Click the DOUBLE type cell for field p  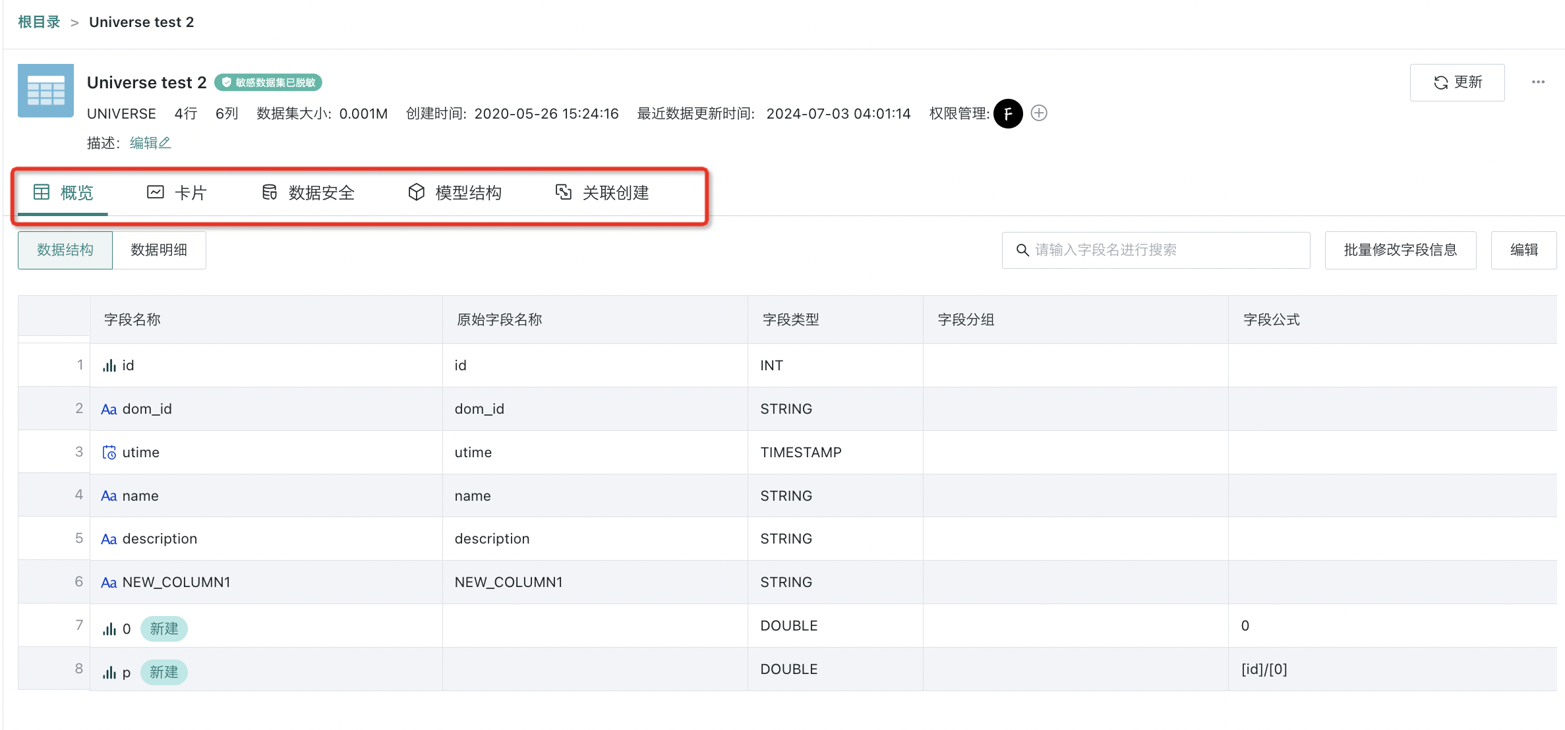coord(835,669)
